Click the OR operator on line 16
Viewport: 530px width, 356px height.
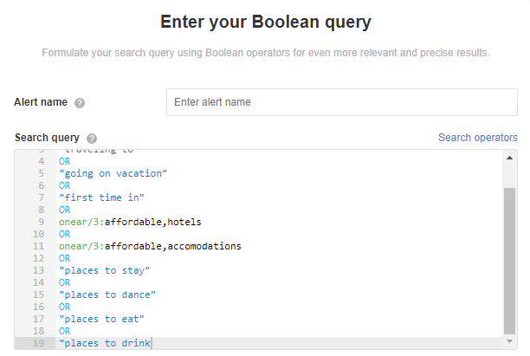[64, 307]
